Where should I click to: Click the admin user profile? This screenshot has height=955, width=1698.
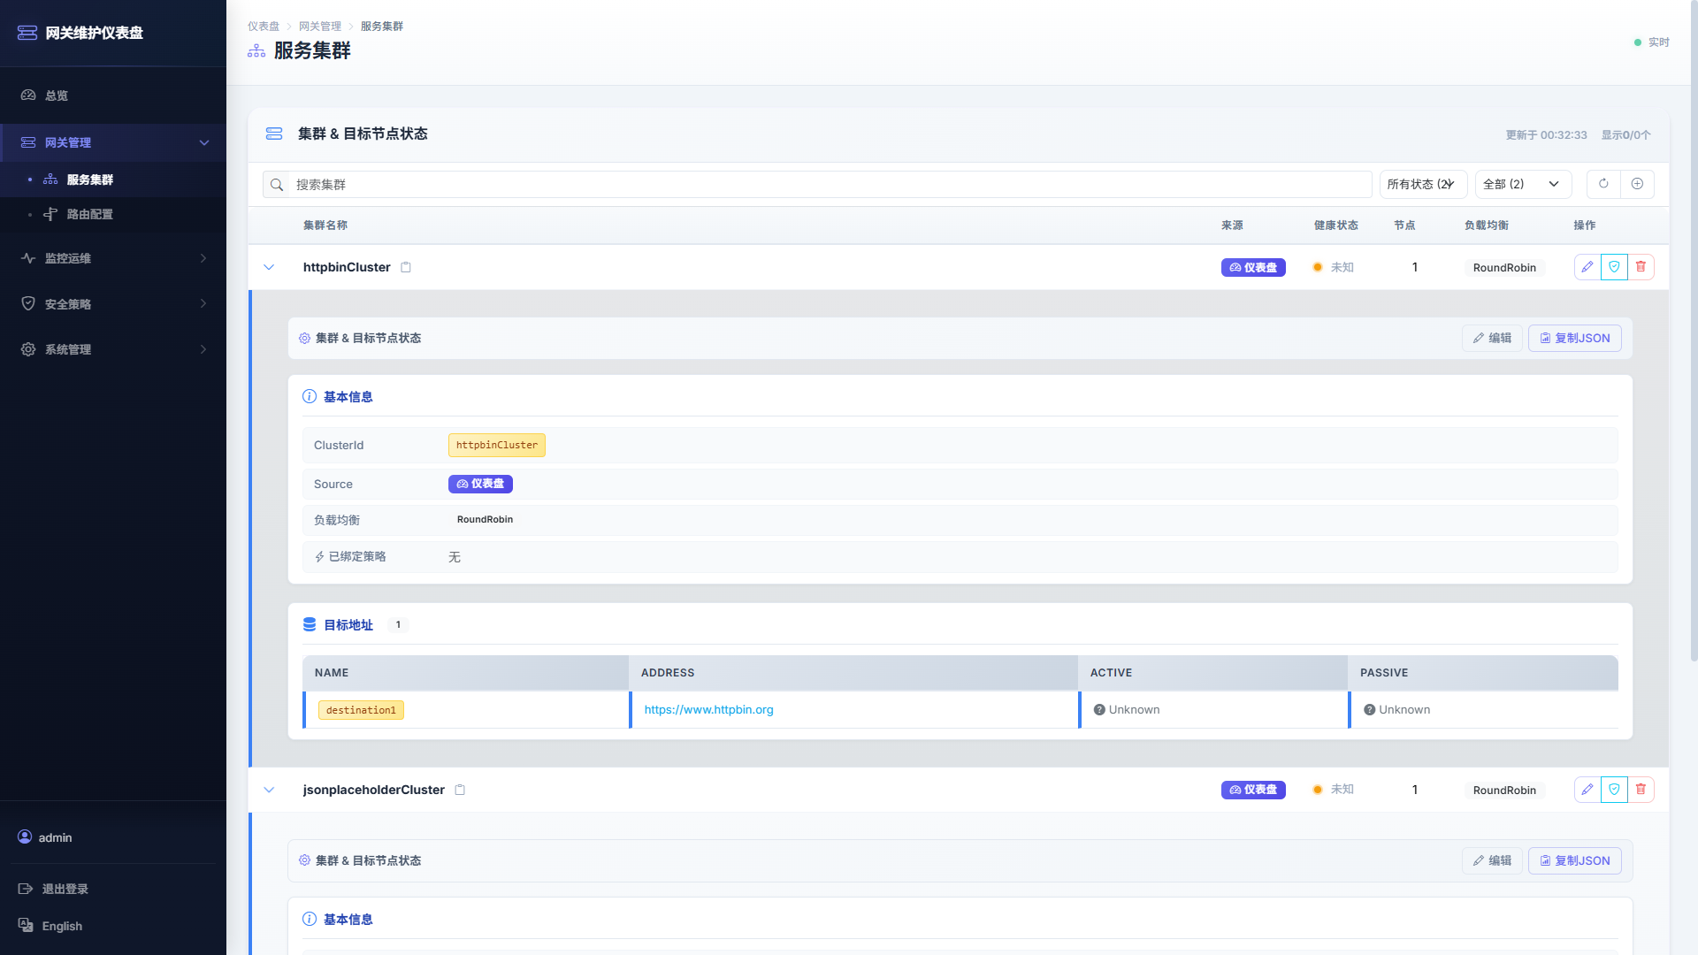click(45, 837)
